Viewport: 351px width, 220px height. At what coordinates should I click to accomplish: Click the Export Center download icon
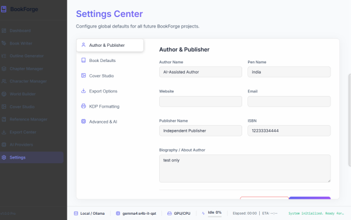(4, 132)
